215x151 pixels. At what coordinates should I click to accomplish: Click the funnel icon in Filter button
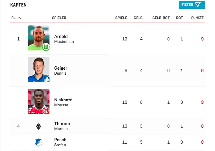pyautogui.click(x=198, y=5)
